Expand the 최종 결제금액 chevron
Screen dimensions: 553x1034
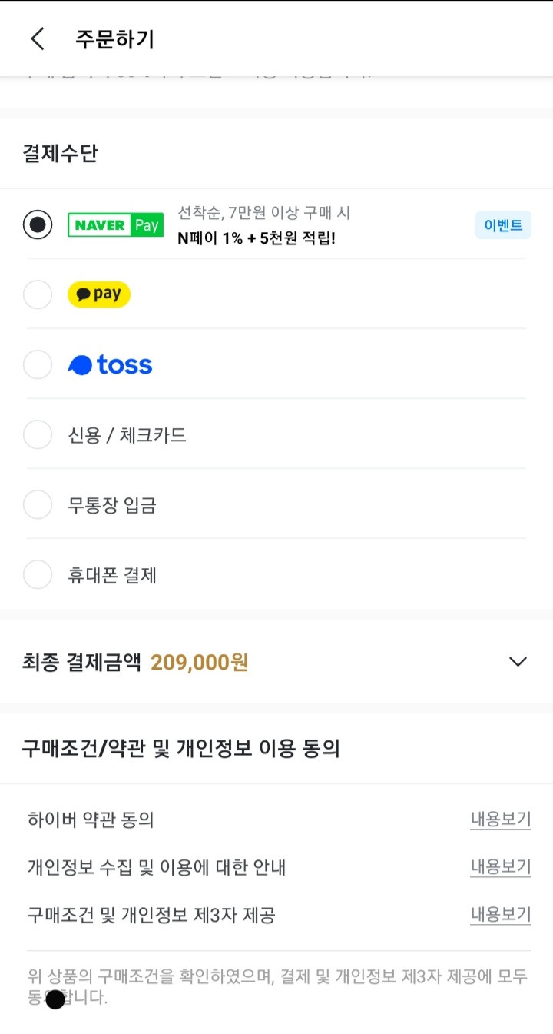(518, 662)
